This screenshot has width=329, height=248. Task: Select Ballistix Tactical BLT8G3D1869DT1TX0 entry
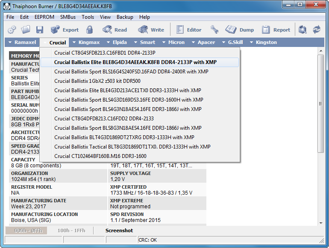point(140,147)
